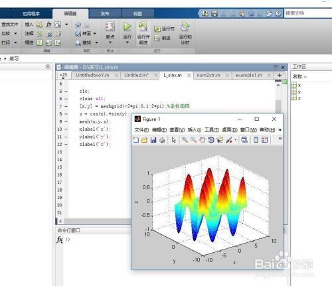Click New Figure icon in Figure toolbar
This screenshot has height=286, width=332.
tap(136, 140)
